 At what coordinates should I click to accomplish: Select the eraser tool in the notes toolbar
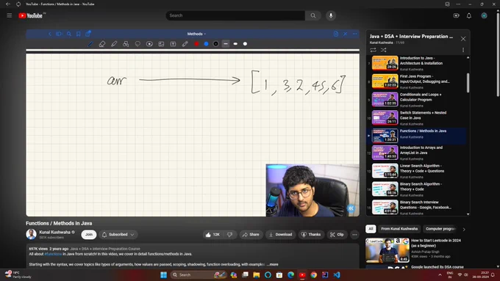(102, 44)
